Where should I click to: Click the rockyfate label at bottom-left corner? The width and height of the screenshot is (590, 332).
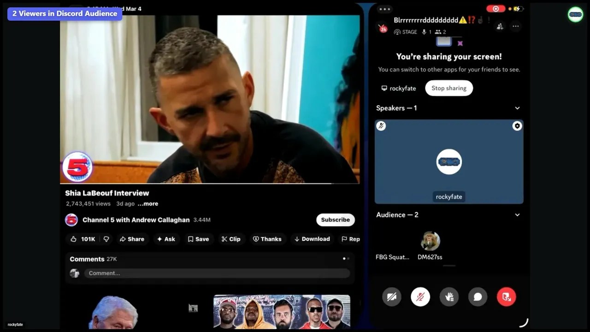[15, 325]
